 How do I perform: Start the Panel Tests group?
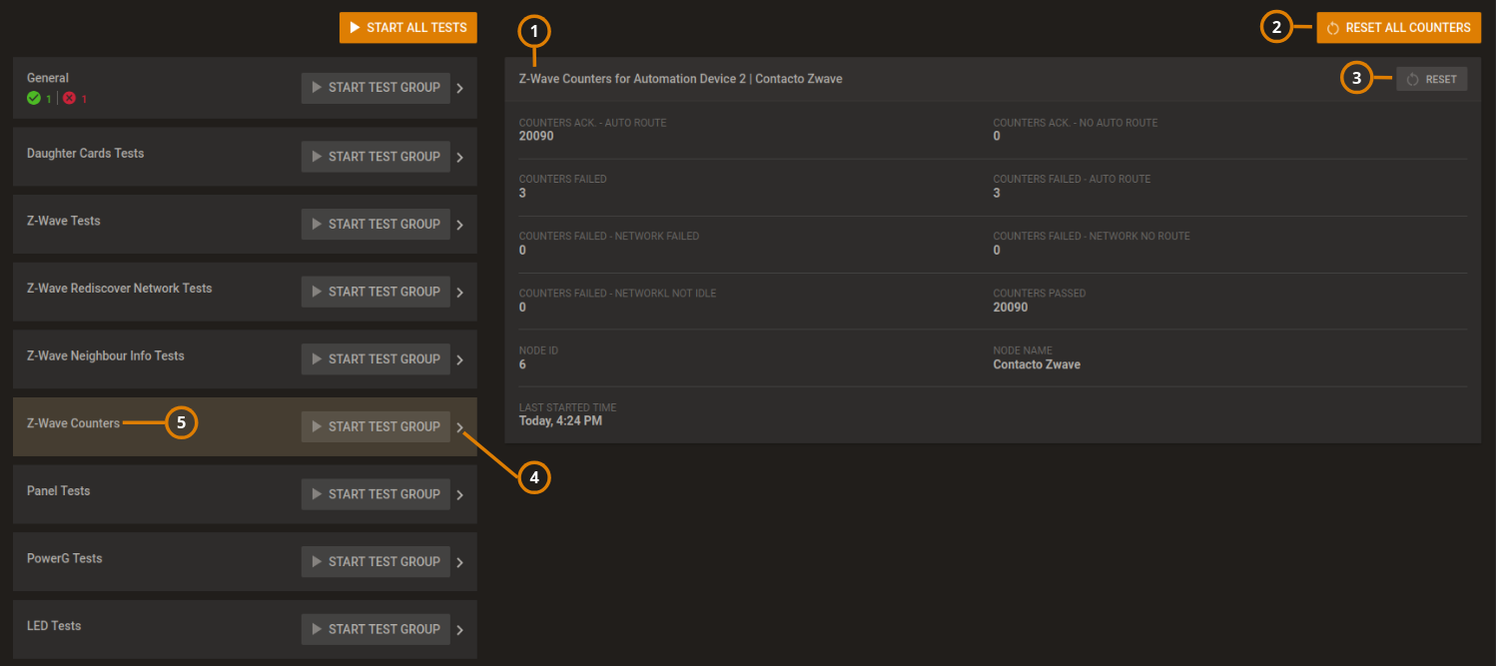[375, 494]
